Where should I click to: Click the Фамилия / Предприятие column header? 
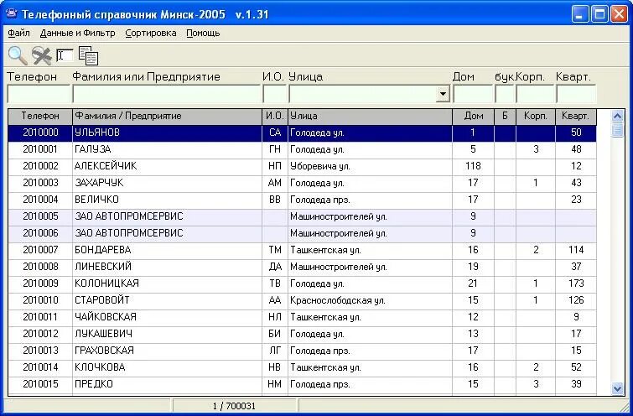(167, 117)
